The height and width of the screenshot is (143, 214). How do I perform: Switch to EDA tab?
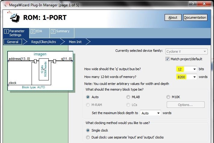pos(39,33)
